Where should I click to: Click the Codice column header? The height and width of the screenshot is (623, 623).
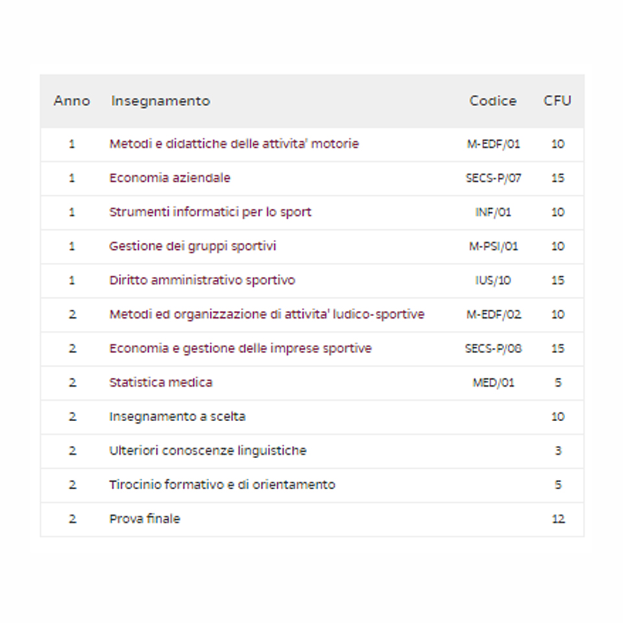(x=493, y=101)
